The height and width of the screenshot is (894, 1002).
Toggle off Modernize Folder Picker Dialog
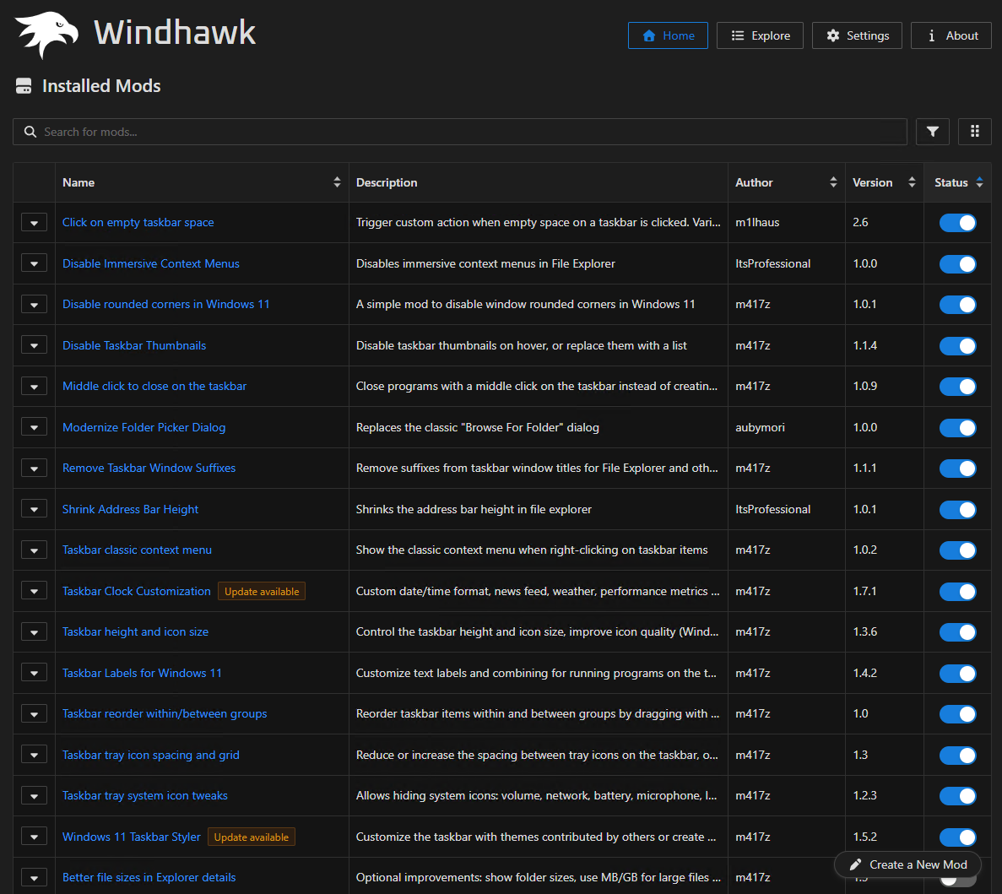(957, 428)
